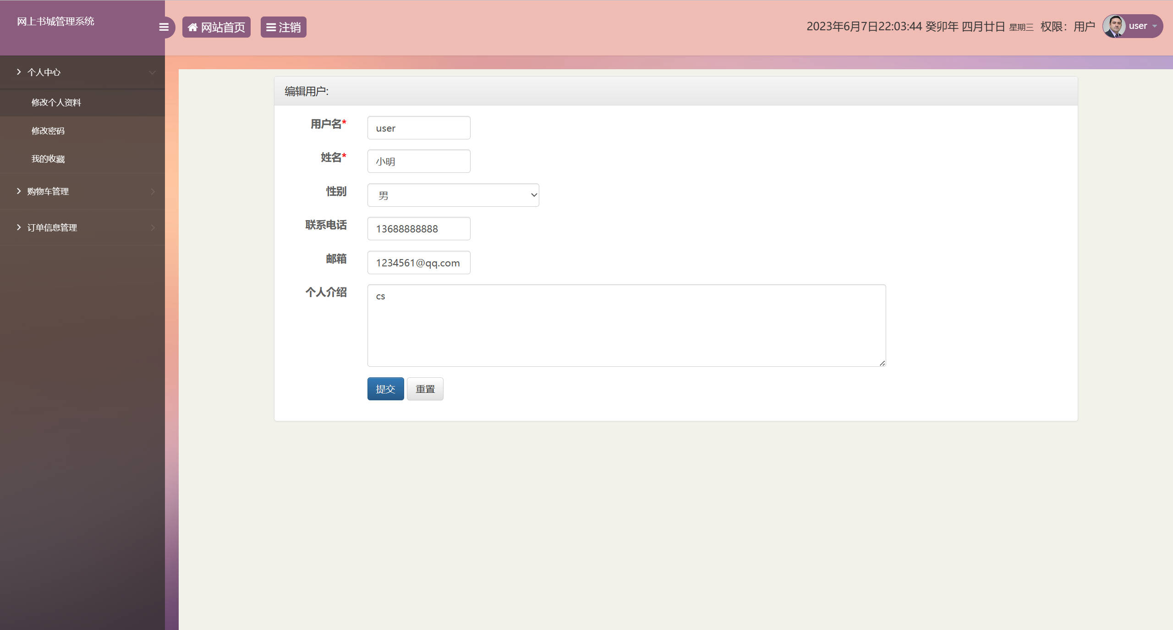Click the home icon on 网站首页 button
The height and width of the screenshot is (630, 1173).
point(193,27)
